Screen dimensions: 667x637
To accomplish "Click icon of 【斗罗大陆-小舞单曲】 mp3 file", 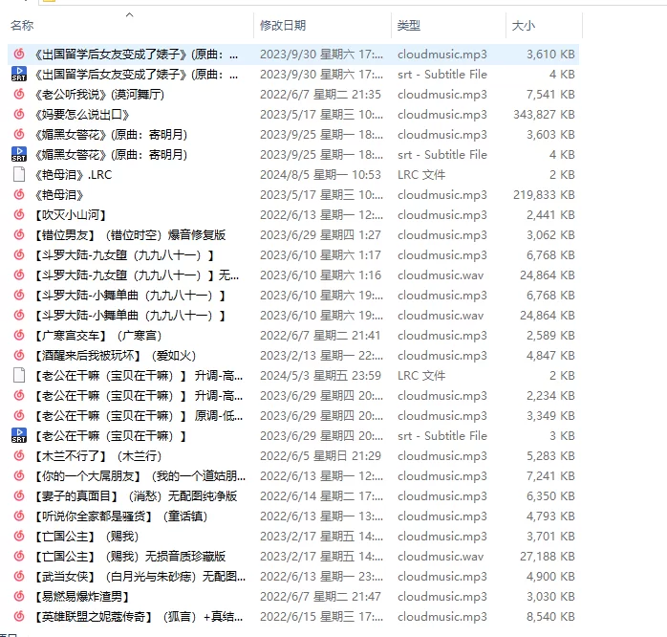I will point(19,296).
